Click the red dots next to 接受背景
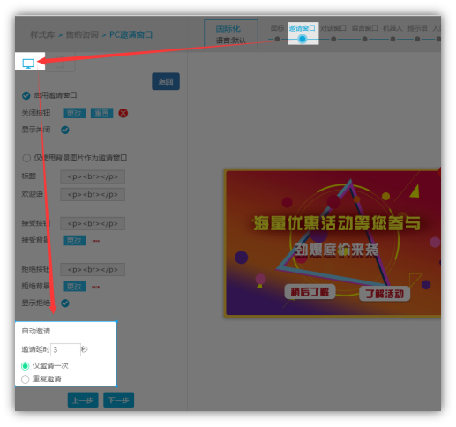This screenshot has width=456, height=427. [x=96, y=241]
